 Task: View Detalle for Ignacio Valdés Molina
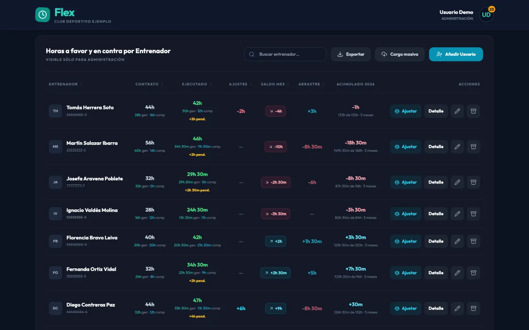tap(436, 214)
